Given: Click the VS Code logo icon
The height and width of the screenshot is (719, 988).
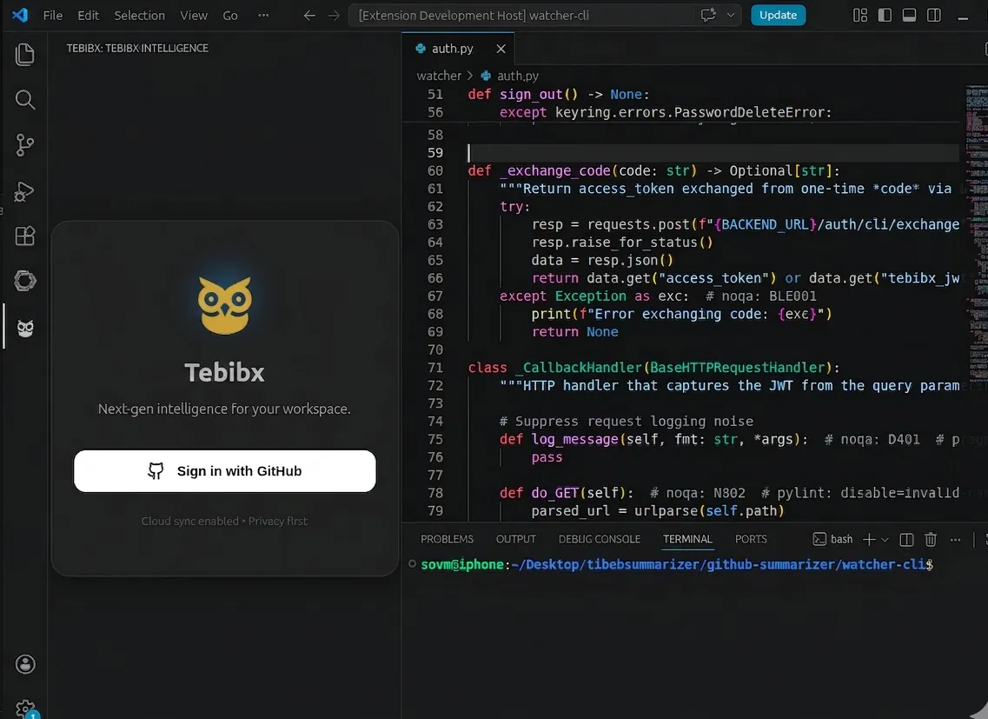Looking at the screenshot, I should pyautogui.click(x=19, y=15).
